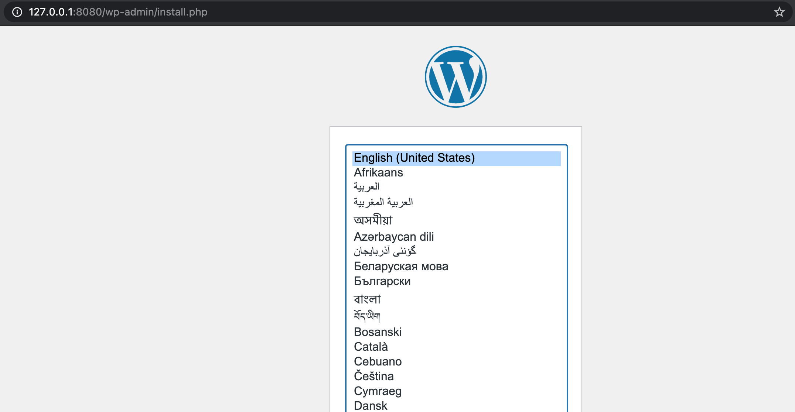
Task: Click the browser address bar URL
Action: click(x=118, y=12)
